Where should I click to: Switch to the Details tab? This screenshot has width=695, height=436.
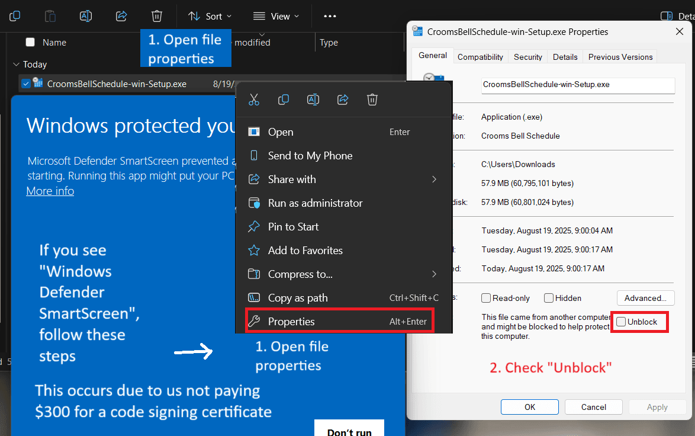pyautogui.click(x=565, y=57)
